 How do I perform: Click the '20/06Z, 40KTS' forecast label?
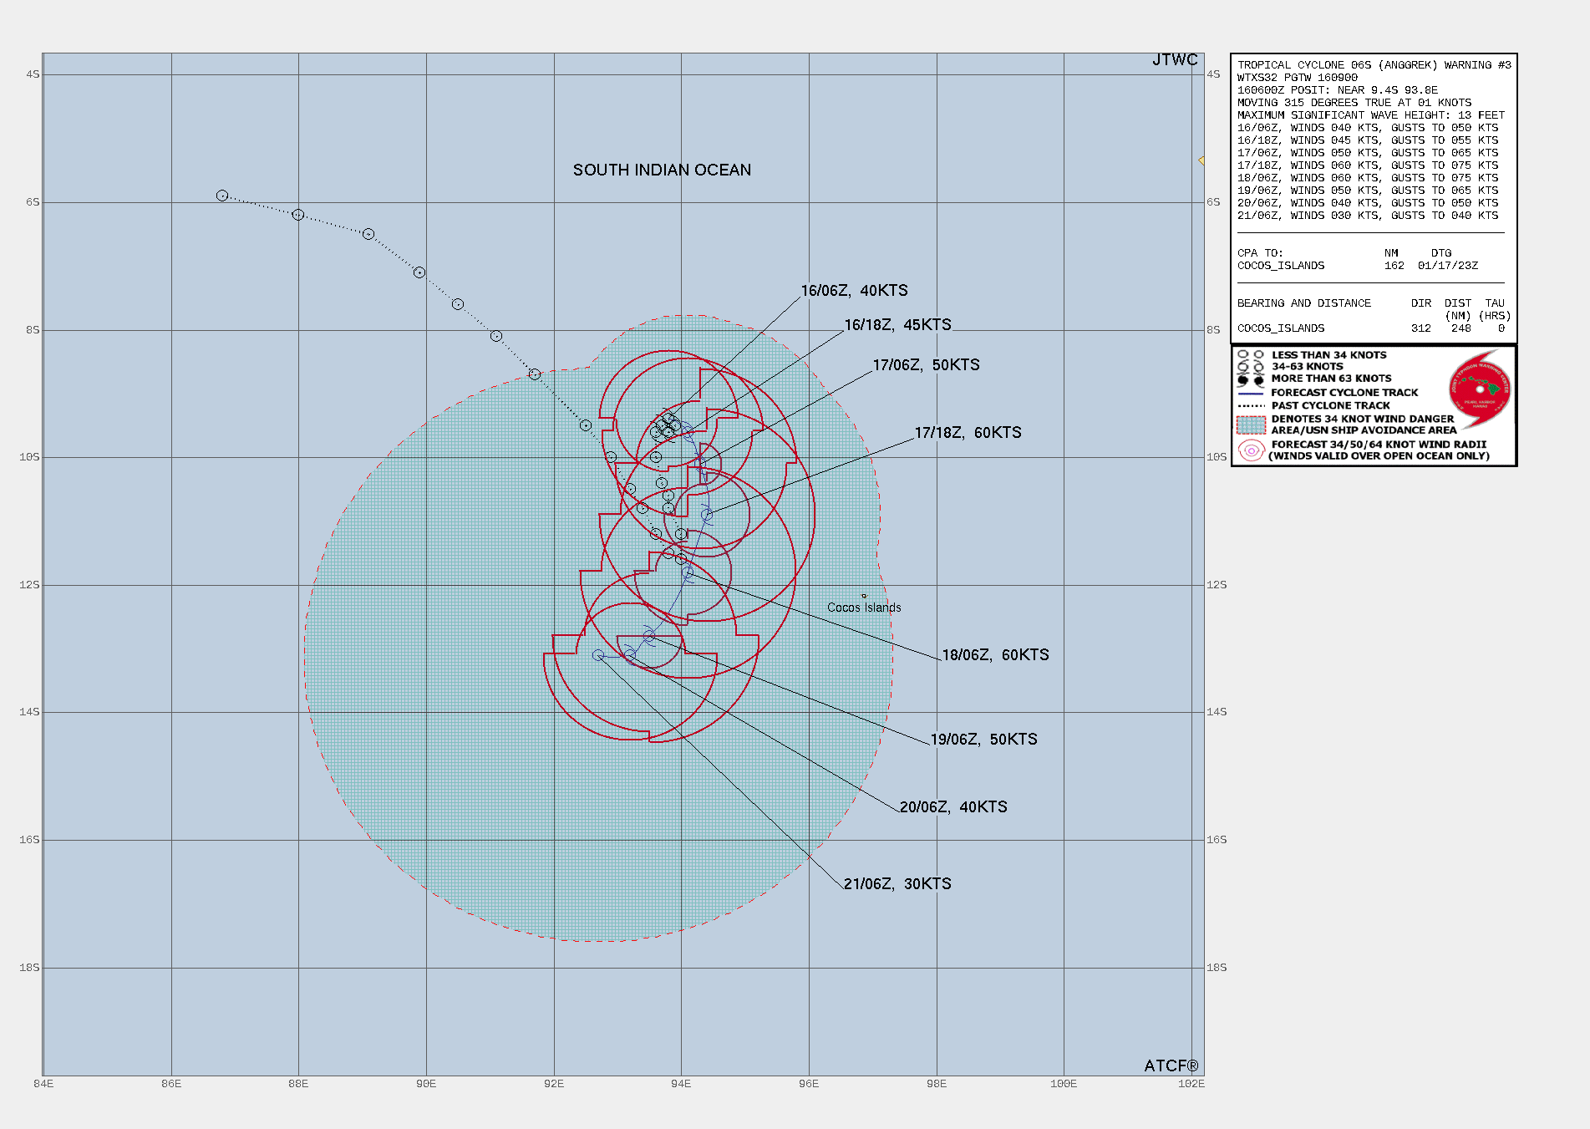pyautogui.click(x=953, y=807)
